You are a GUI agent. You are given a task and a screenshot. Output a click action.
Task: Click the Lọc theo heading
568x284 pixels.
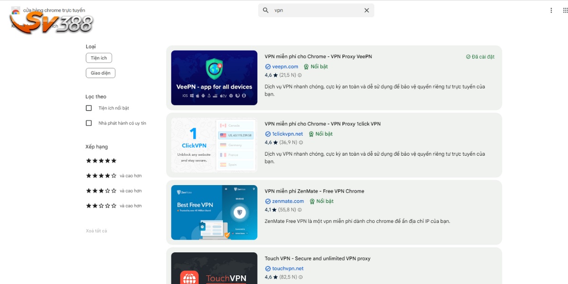pyautogui.click(x=96, y=97)
